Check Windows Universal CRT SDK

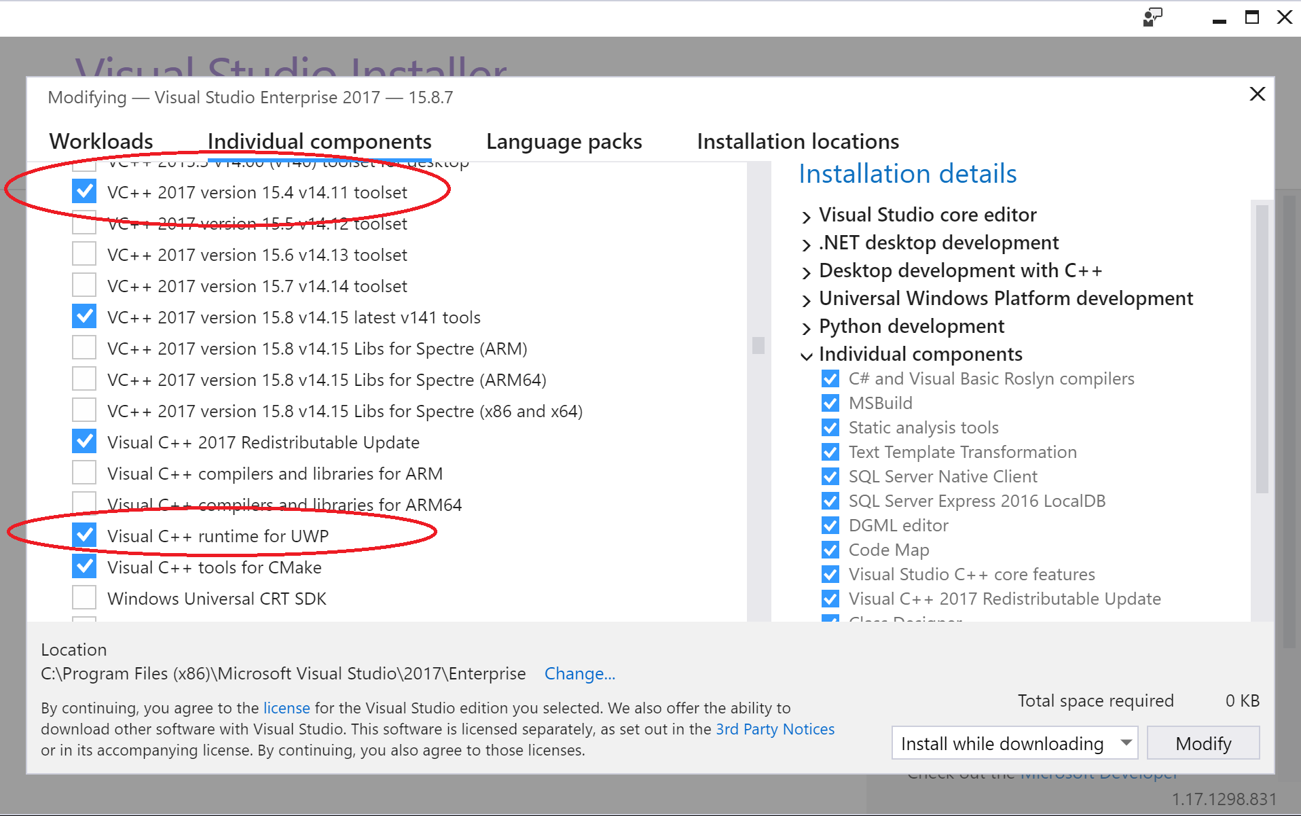pyautogui.click(x=84, y=598)
